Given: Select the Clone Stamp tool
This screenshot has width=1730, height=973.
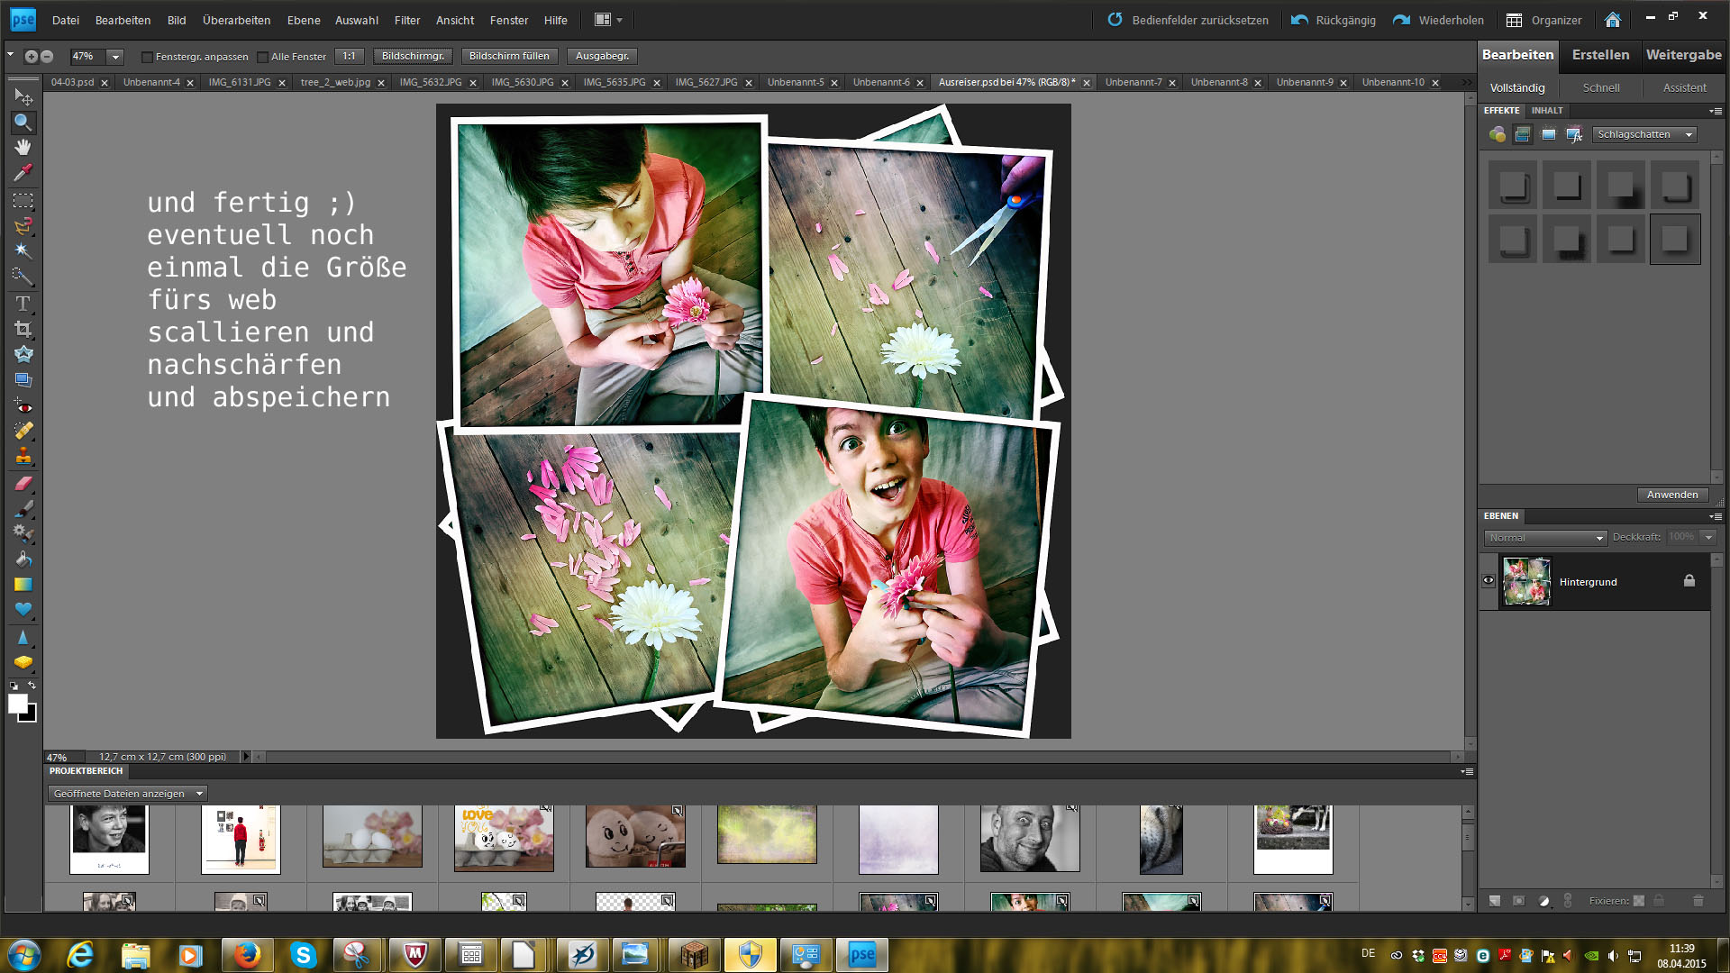Looking at the screenshot, I should (x=23, y=456).
